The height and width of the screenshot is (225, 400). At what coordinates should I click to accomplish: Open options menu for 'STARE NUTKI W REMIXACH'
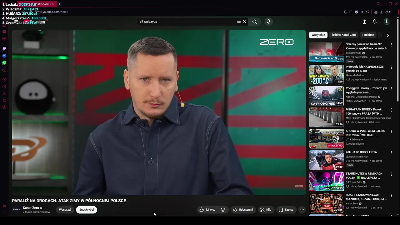click(x=391, y=174)
